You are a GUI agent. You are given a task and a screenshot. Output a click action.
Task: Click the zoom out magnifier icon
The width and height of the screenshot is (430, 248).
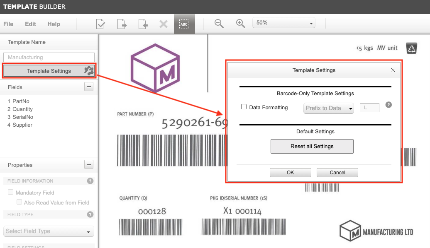click(219, 24)
